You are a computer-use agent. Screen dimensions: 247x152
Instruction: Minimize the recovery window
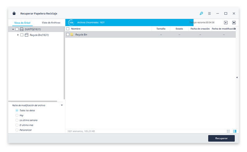click(x=218, y=14)
